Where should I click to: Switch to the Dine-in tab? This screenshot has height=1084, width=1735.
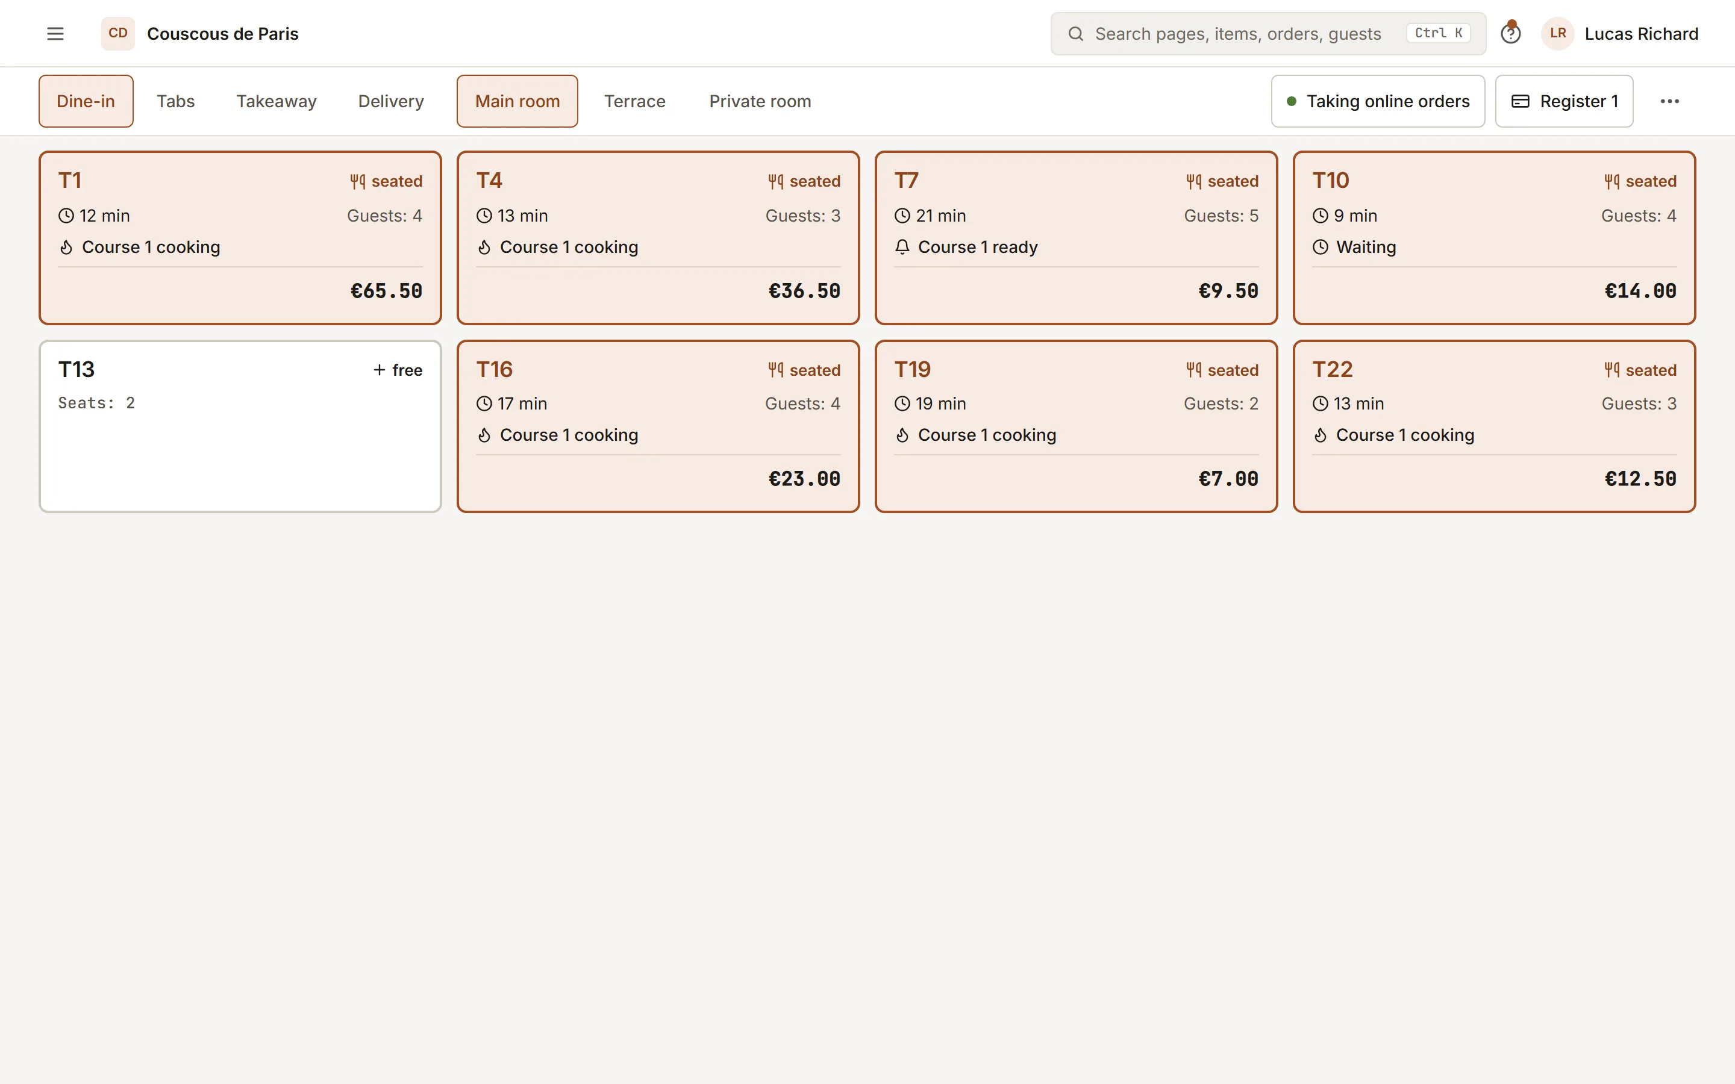tap(86, 101)
